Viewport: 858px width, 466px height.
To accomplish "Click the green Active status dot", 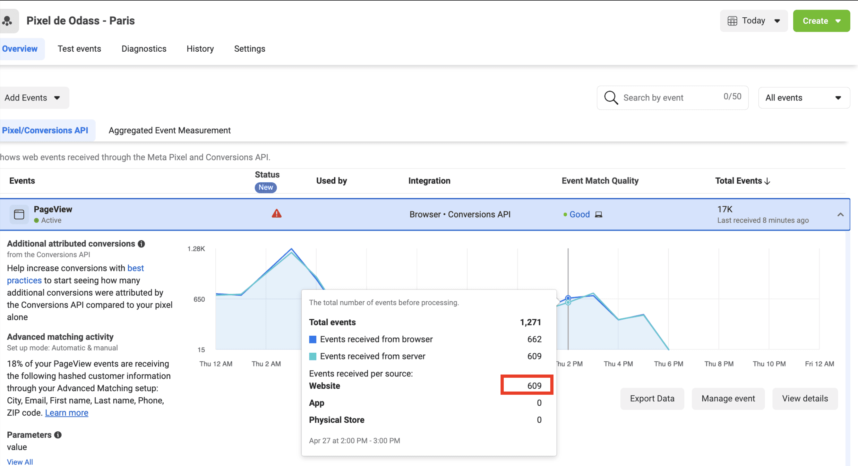I will pos(36,220).
